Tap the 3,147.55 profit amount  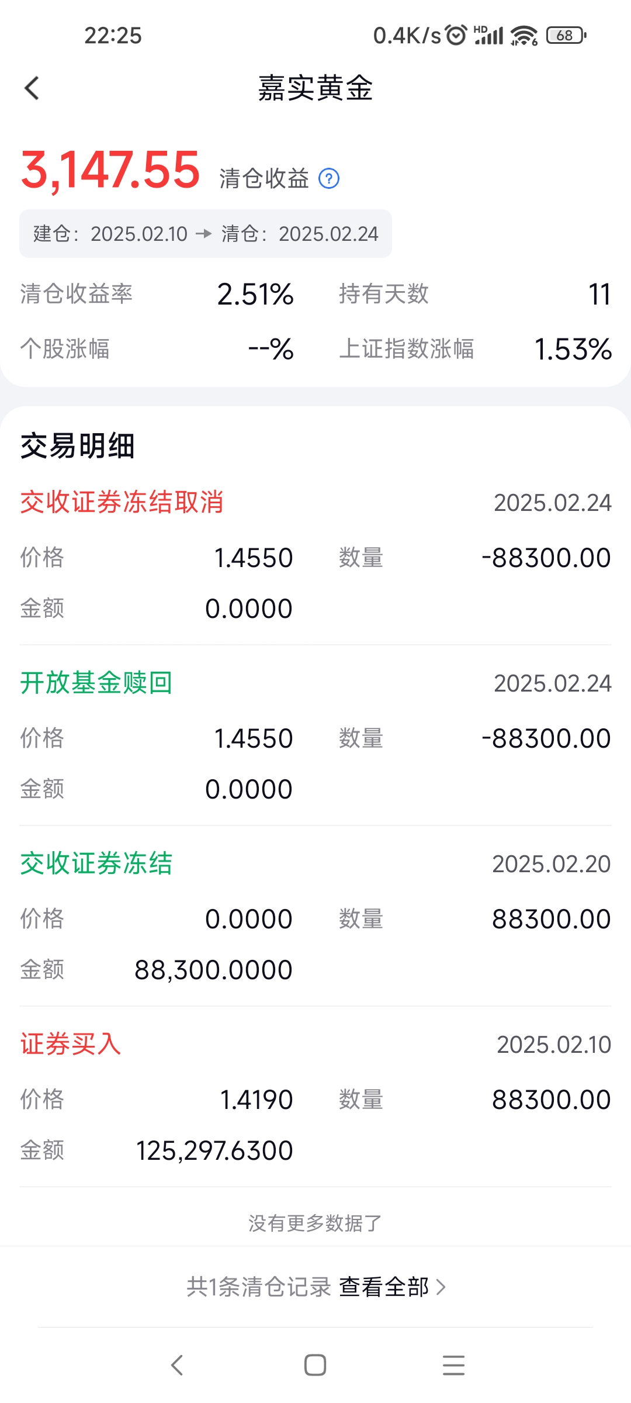(110, 170)
